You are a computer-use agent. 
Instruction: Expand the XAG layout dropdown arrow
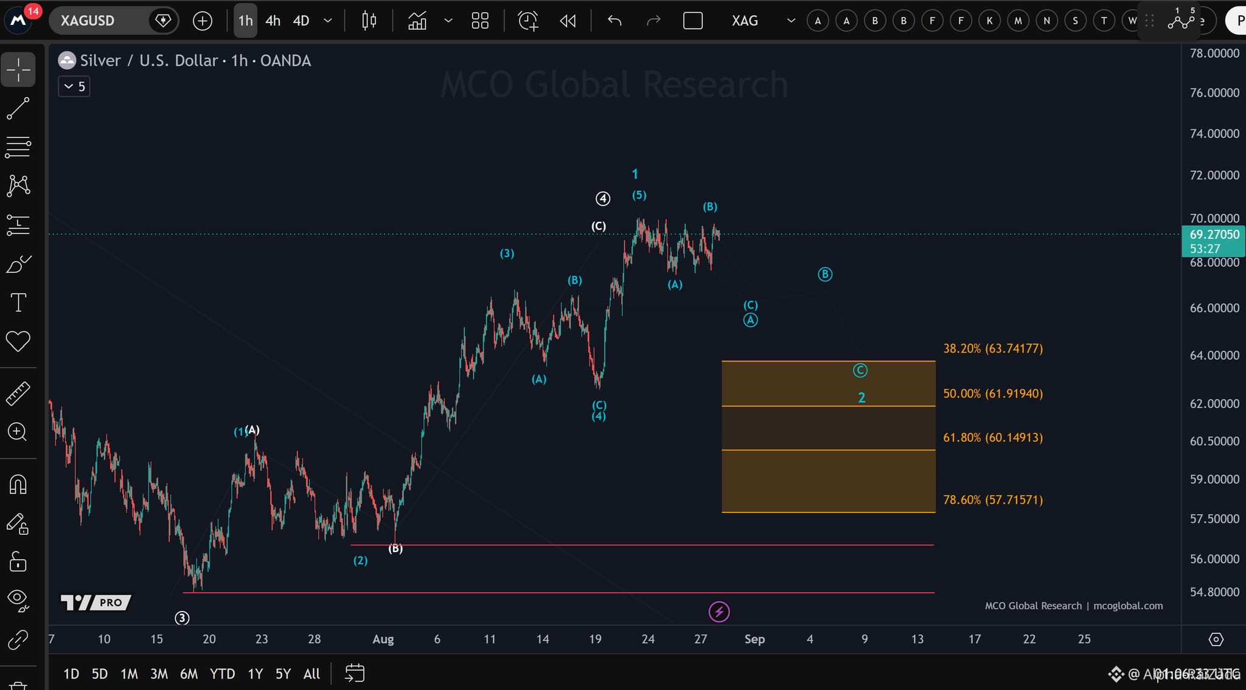791,21
